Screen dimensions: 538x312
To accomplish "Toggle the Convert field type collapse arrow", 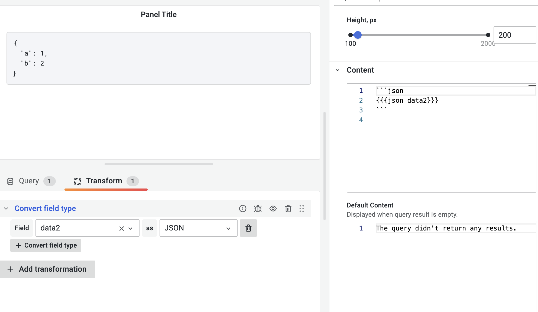I will click(6, 208).
